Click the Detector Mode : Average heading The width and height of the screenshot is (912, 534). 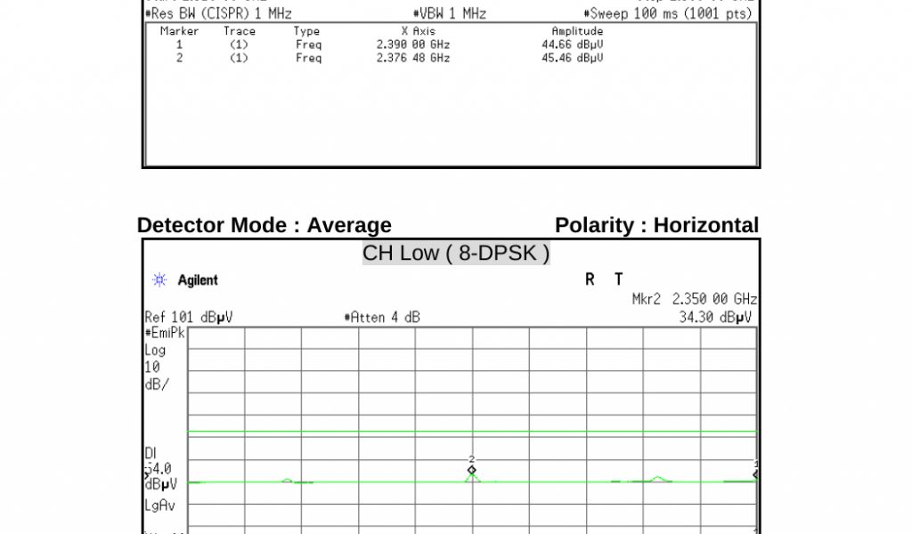pyautogui.click(x=265, y=225)
